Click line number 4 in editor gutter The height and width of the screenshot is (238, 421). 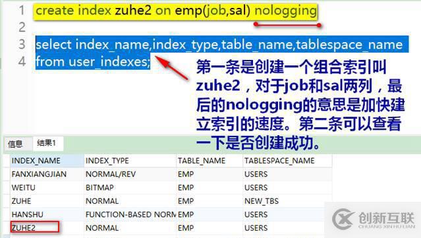pos(22,61)
